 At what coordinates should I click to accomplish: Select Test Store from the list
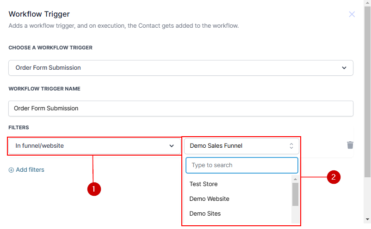pyautogui.click(x=204, y=184)
